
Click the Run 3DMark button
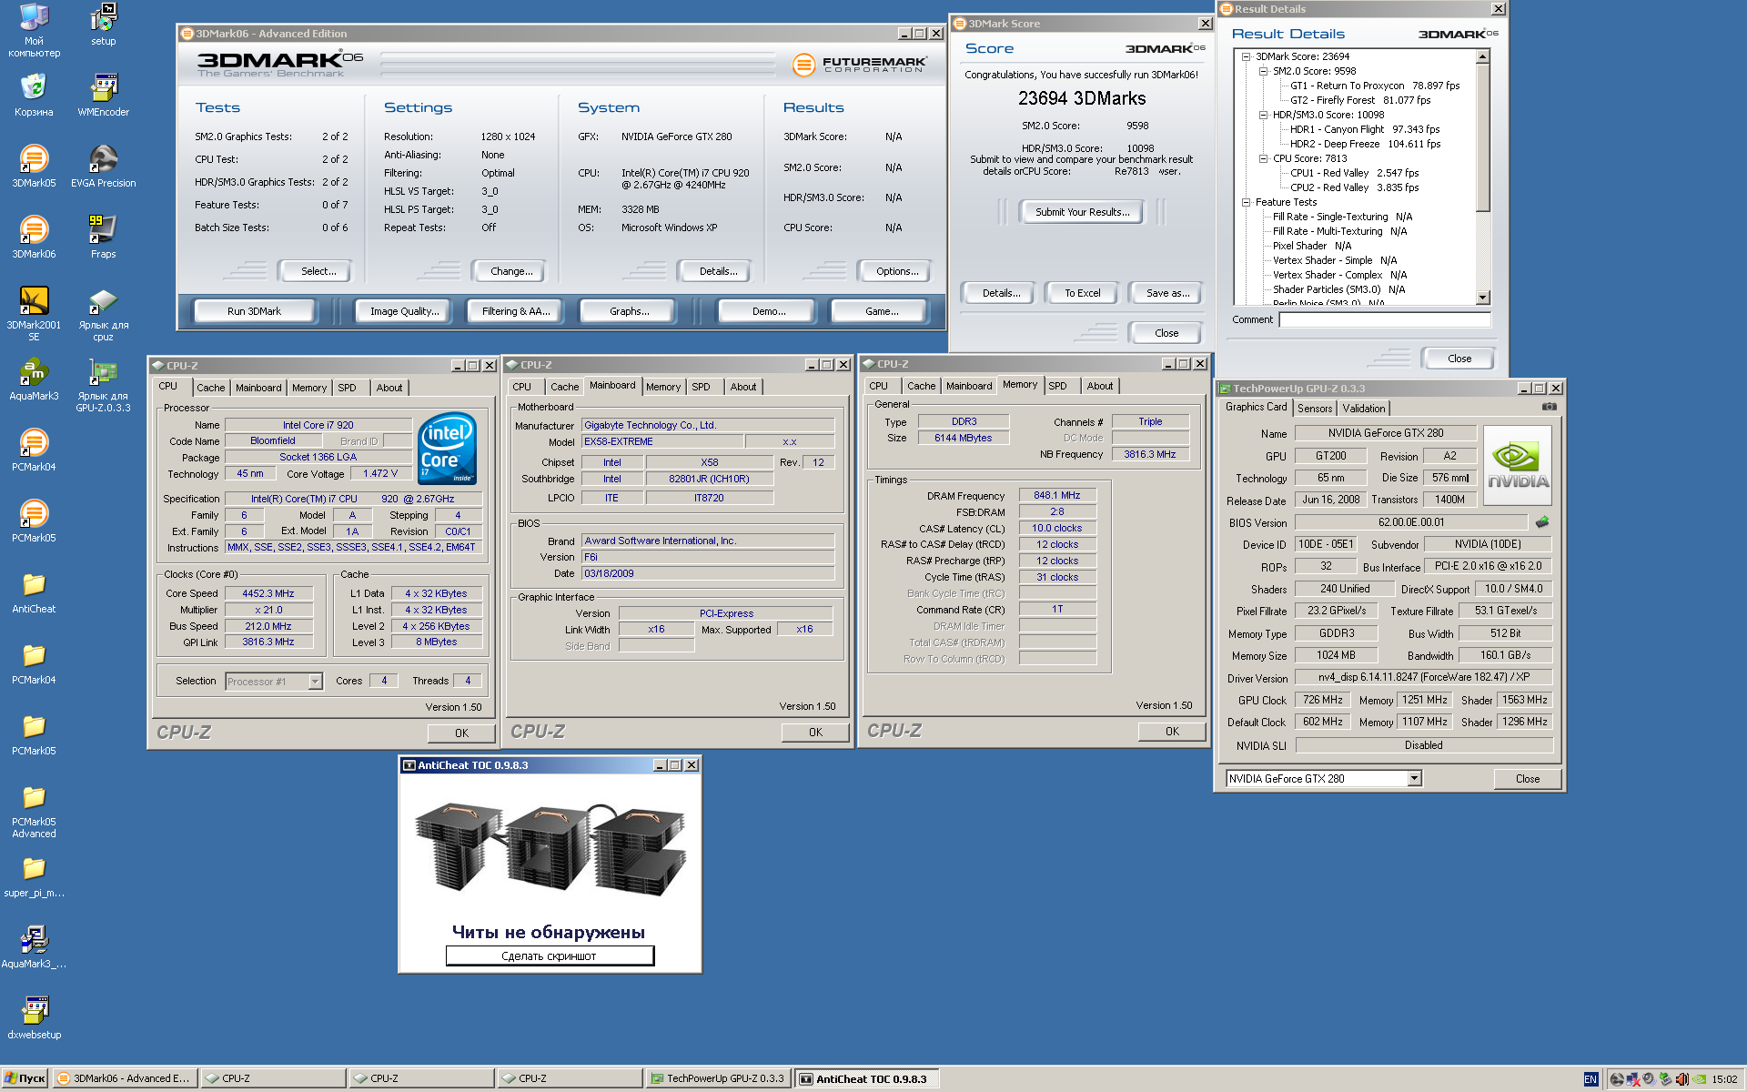point(255,311)
